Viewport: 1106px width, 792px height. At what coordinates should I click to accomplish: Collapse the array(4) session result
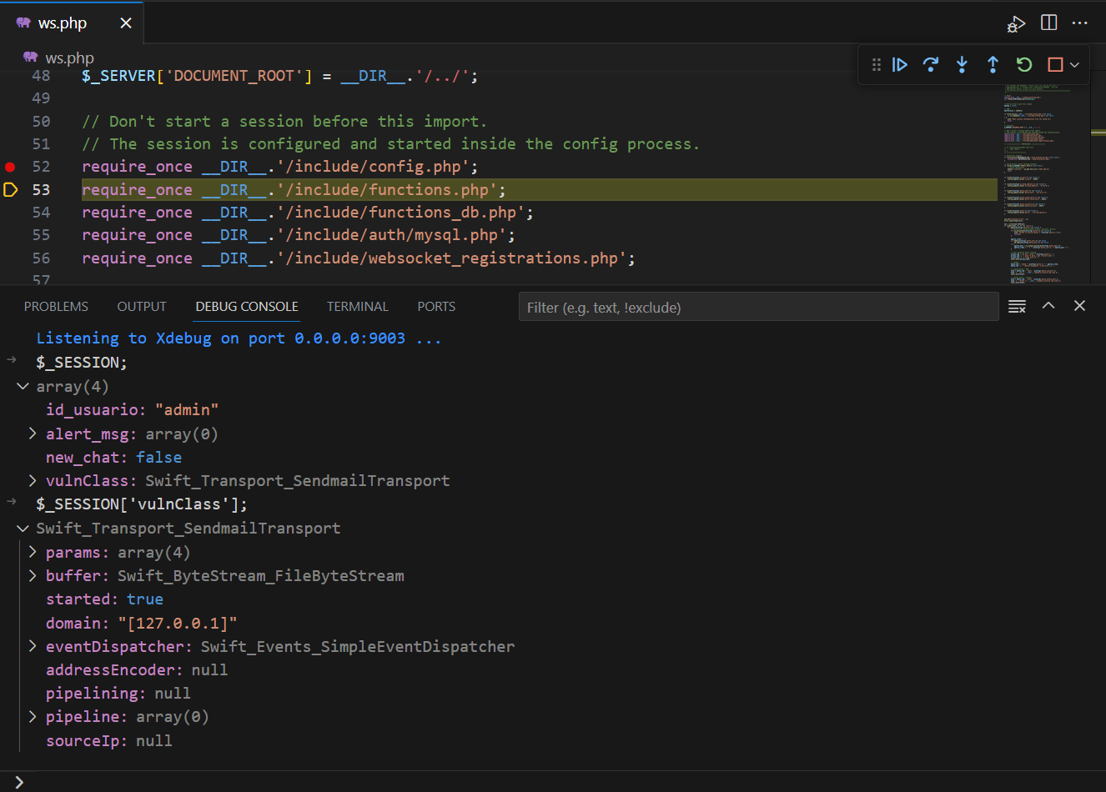(x=23, y=387)
